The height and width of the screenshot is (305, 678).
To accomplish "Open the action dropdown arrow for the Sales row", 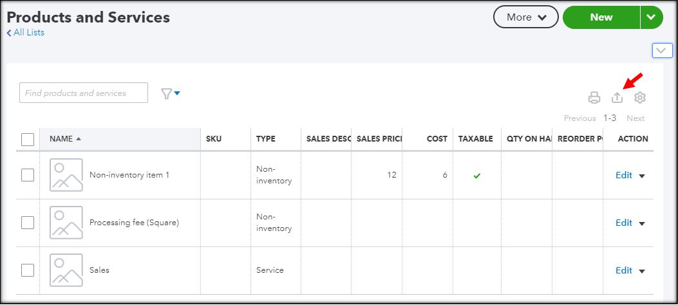I will point(641,271).
